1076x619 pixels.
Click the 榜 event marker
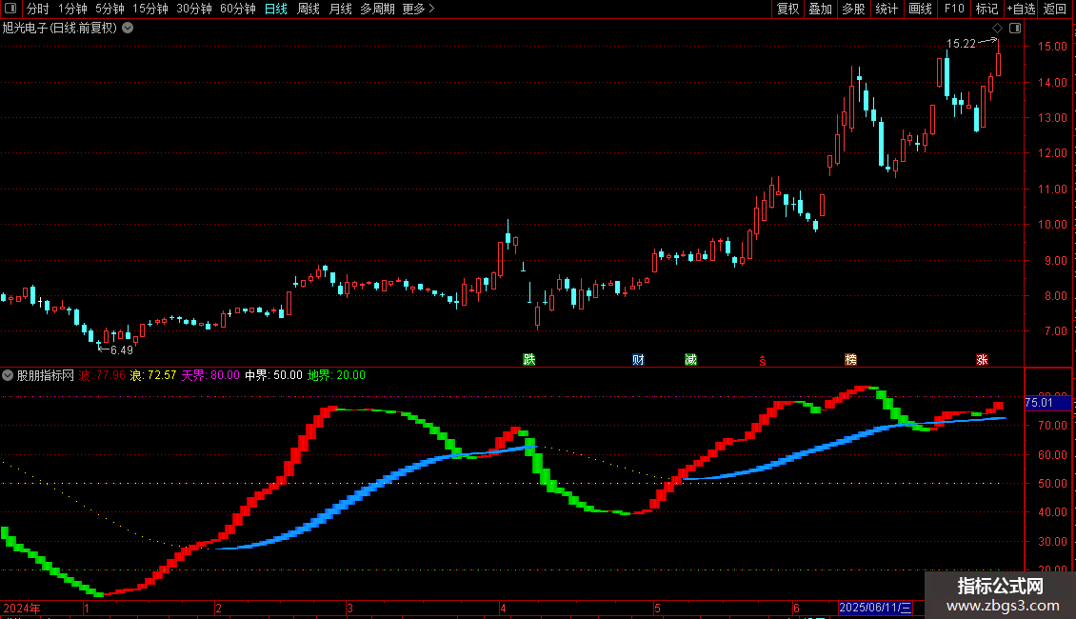click(851, 360)
